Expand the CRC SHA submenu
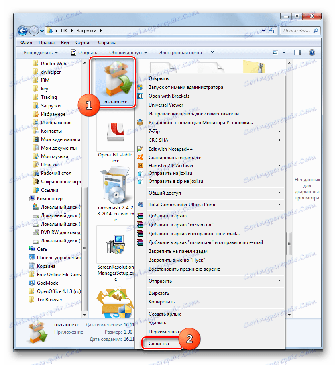This screenshot has height=365, width=336. point(279,140)
